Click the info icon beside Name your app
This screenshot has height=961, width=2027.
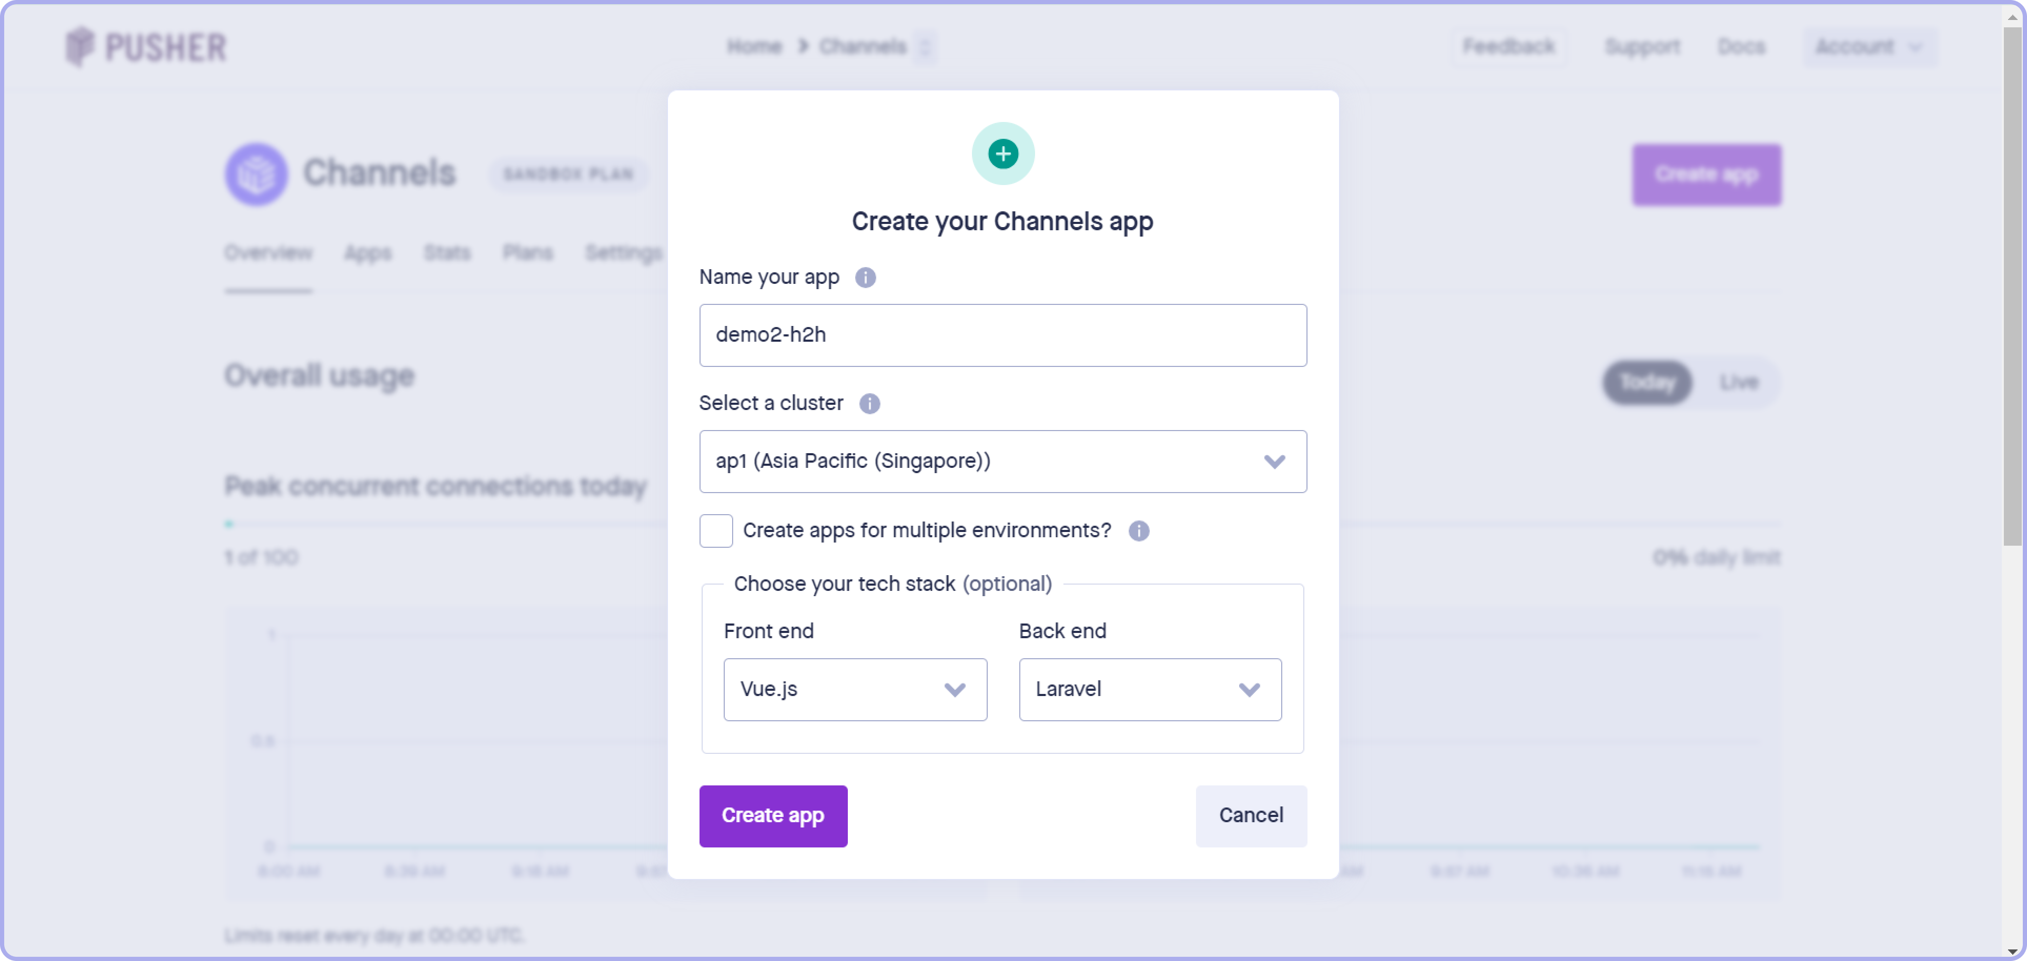pyautogui.click(x=865, y=278)
